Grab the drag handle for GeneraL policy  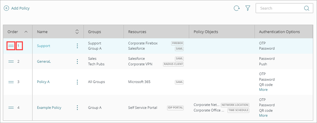pyautogui.click(x=11, y=61)
